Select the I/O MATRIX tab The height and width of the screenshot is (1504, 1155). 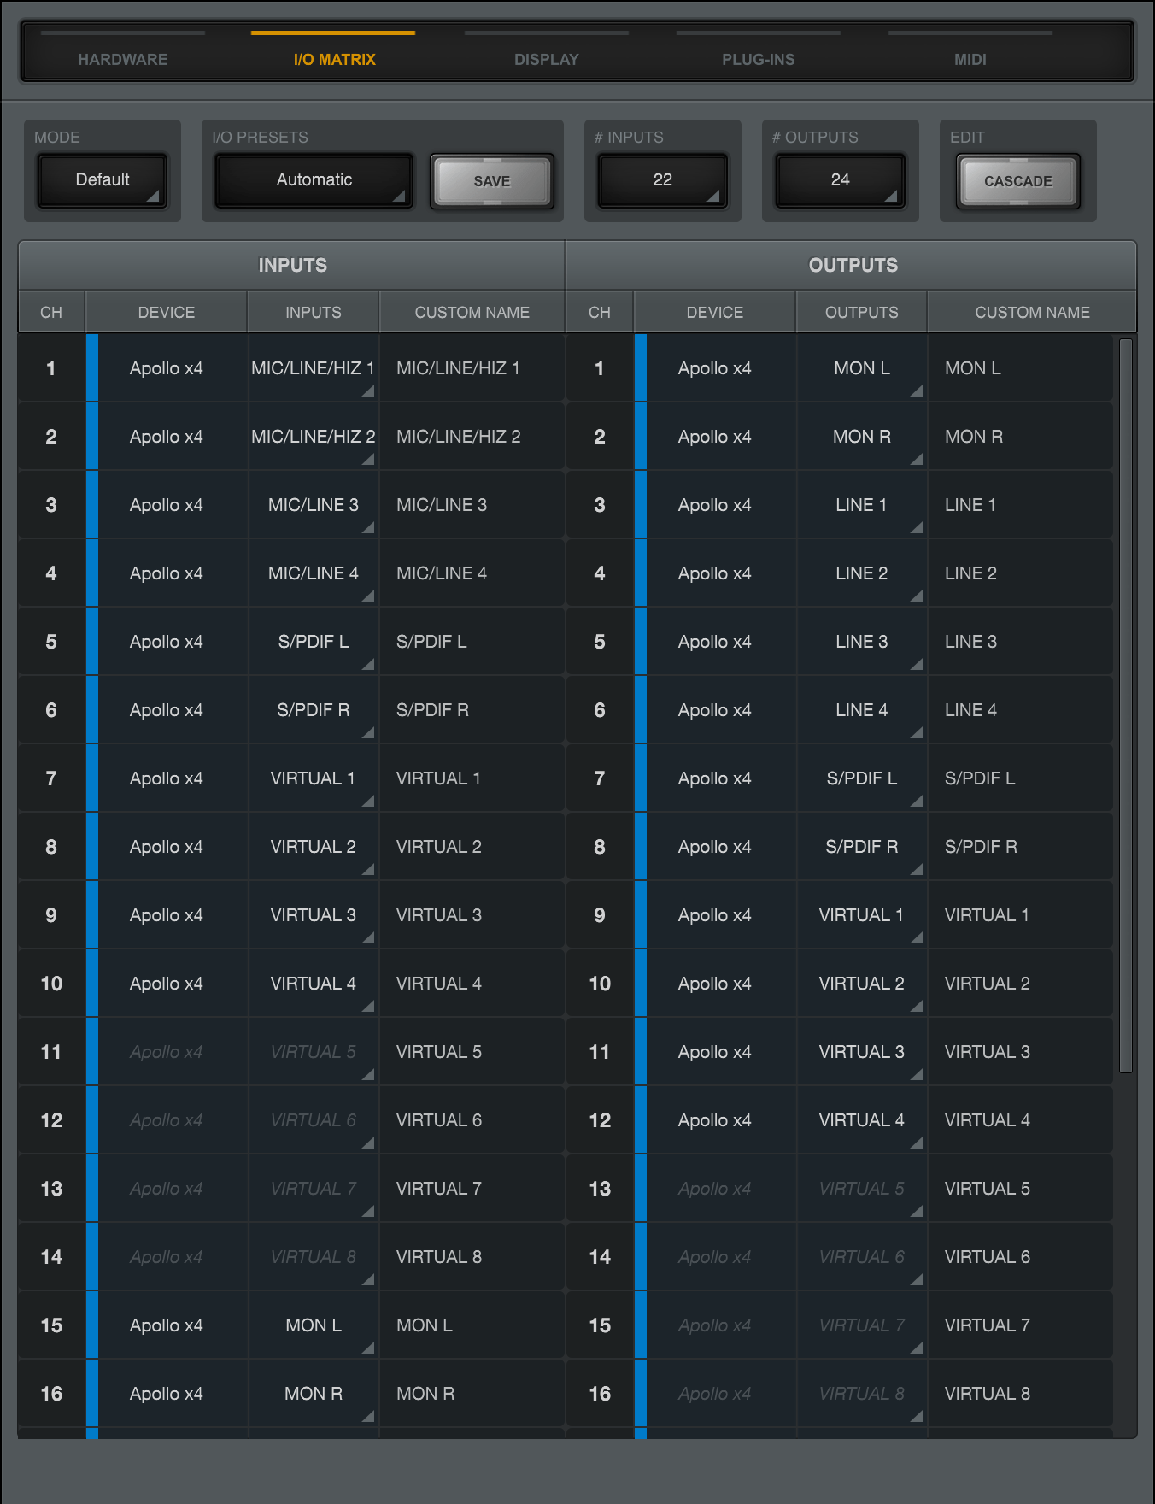tap(334, 53)
